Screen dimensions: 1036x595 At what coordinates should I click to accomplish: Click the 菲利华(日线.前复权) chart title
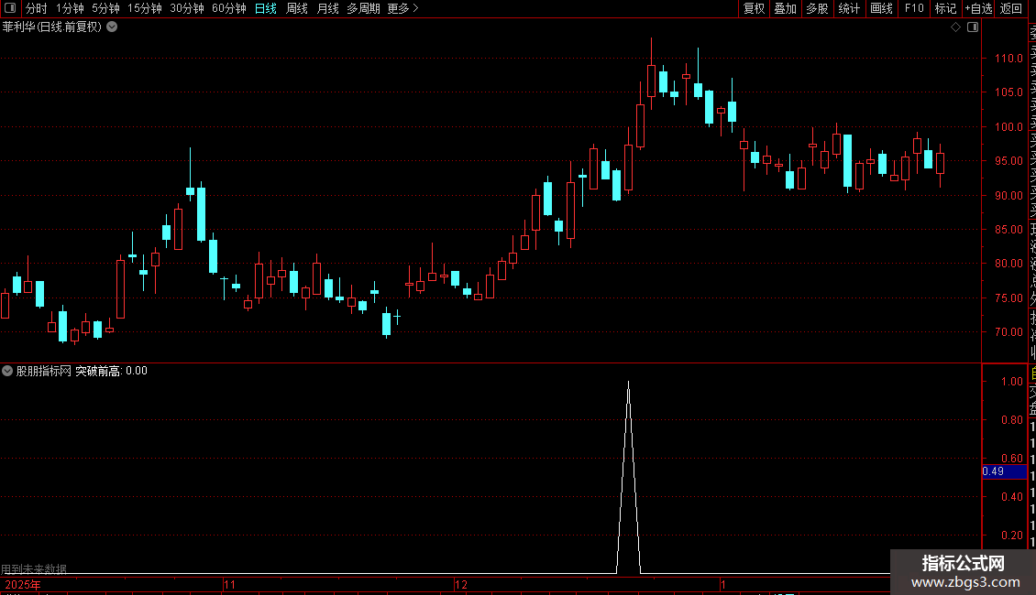[x=52, y=27]
